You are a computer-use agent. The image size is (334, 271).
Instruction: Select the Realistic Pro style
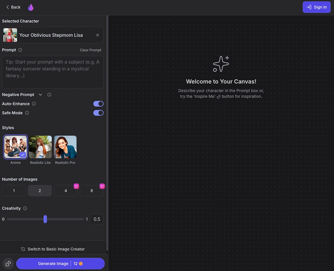click(65, 147)
